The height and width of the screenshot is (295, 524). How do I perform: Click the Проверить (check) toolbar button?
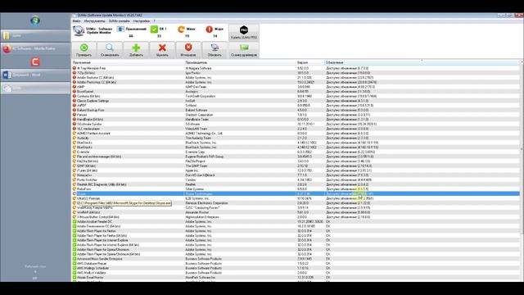[84, 50]
